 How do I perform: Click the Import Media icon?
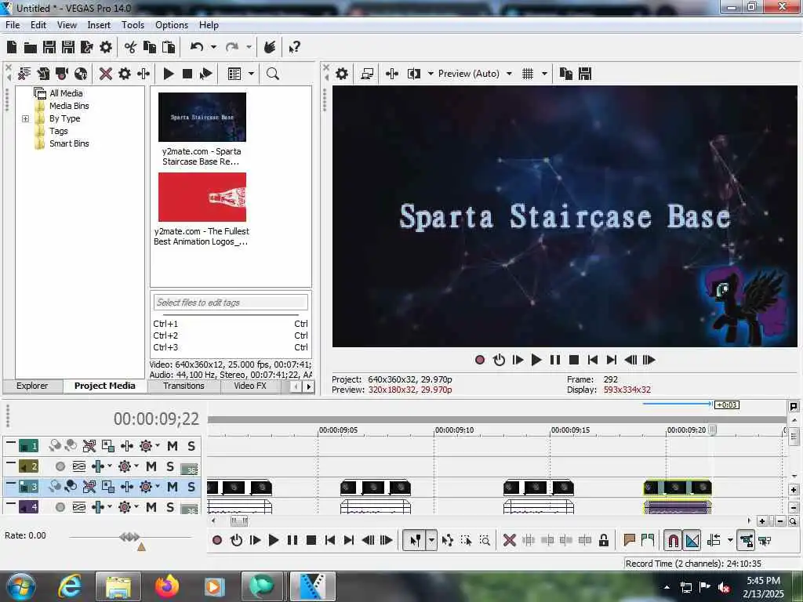coord(43,74)
